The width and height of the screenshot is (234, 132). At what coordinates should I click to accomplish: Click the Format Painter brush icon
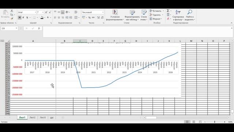click(x=12, y=19)
